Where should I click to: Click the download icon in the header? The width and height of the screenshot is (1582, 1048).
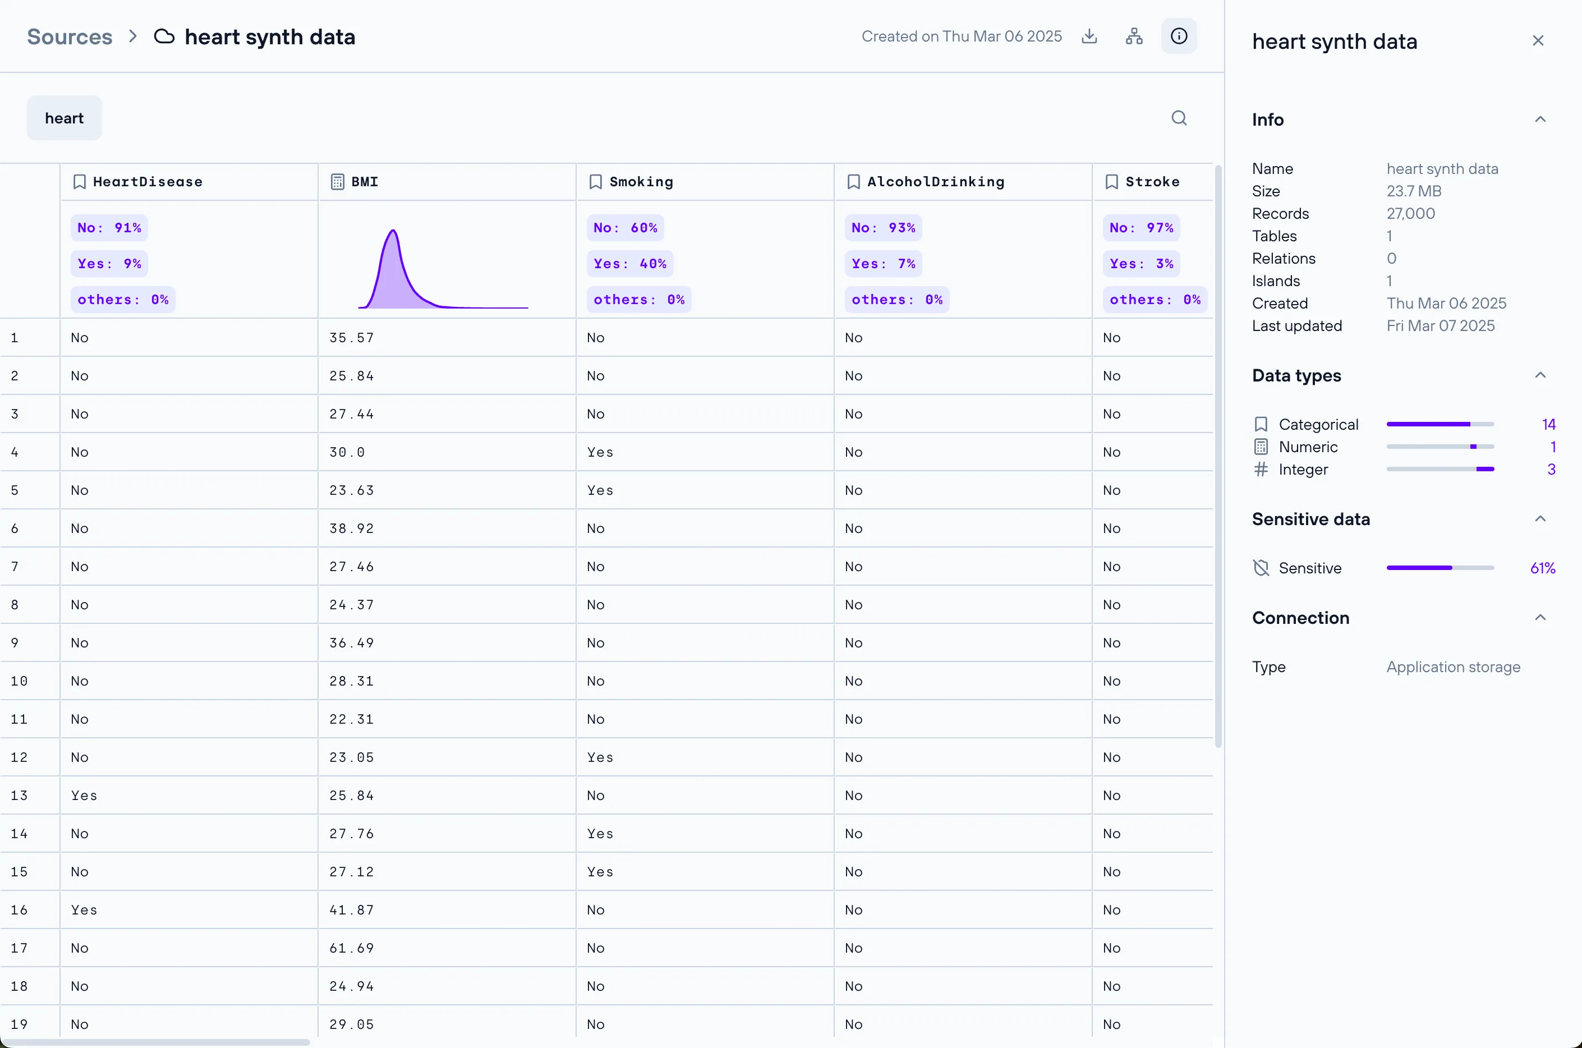(x=1089, y=36)
